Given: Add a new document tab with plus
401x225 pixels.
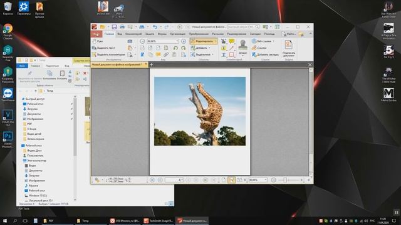Looking at the screenshot, I should pos(151,64).
